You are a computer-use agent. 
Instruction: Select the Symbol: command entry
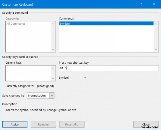click(x=106, y=24)
